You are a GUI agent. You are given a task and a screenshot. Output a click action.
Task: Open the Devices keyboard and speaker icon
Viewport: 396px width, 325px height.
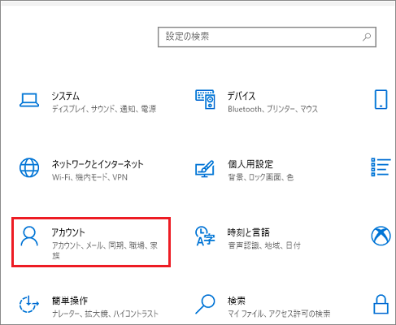[205, 99]
